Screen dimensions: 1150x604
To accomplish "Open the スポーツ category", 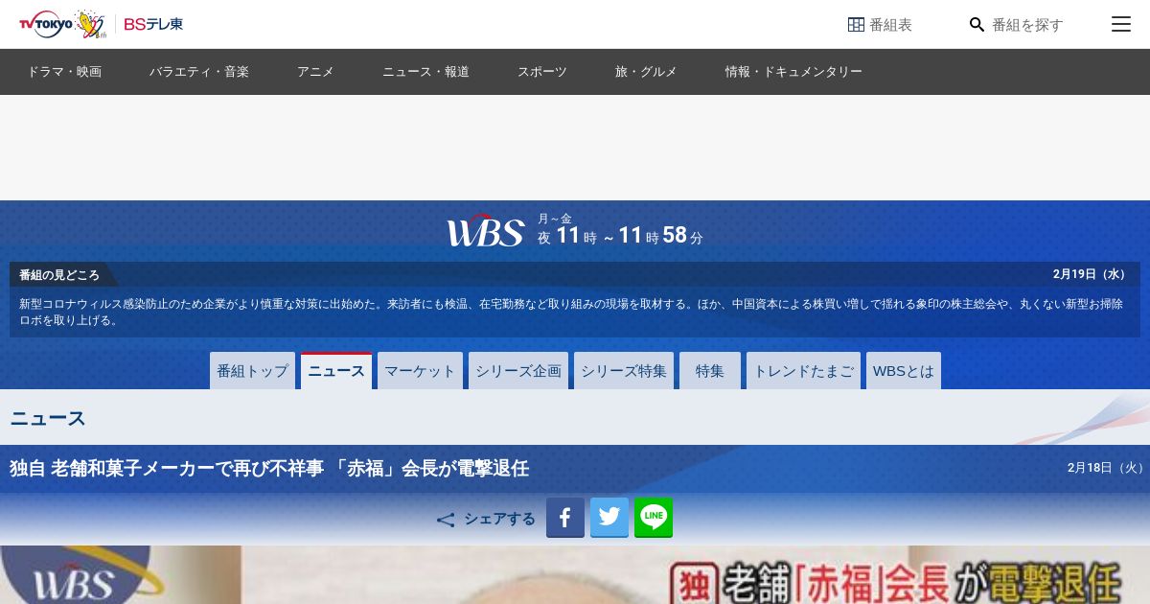I will [542, 72].
